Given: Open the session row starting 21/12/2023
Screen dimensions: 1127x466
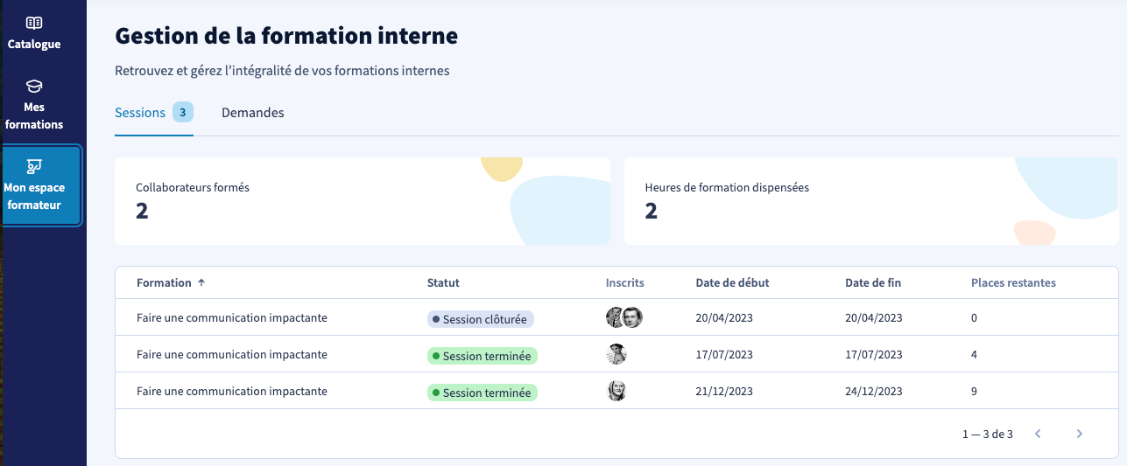Looking at the screenshot, I should pyautogui.click(x=616, y=391).
